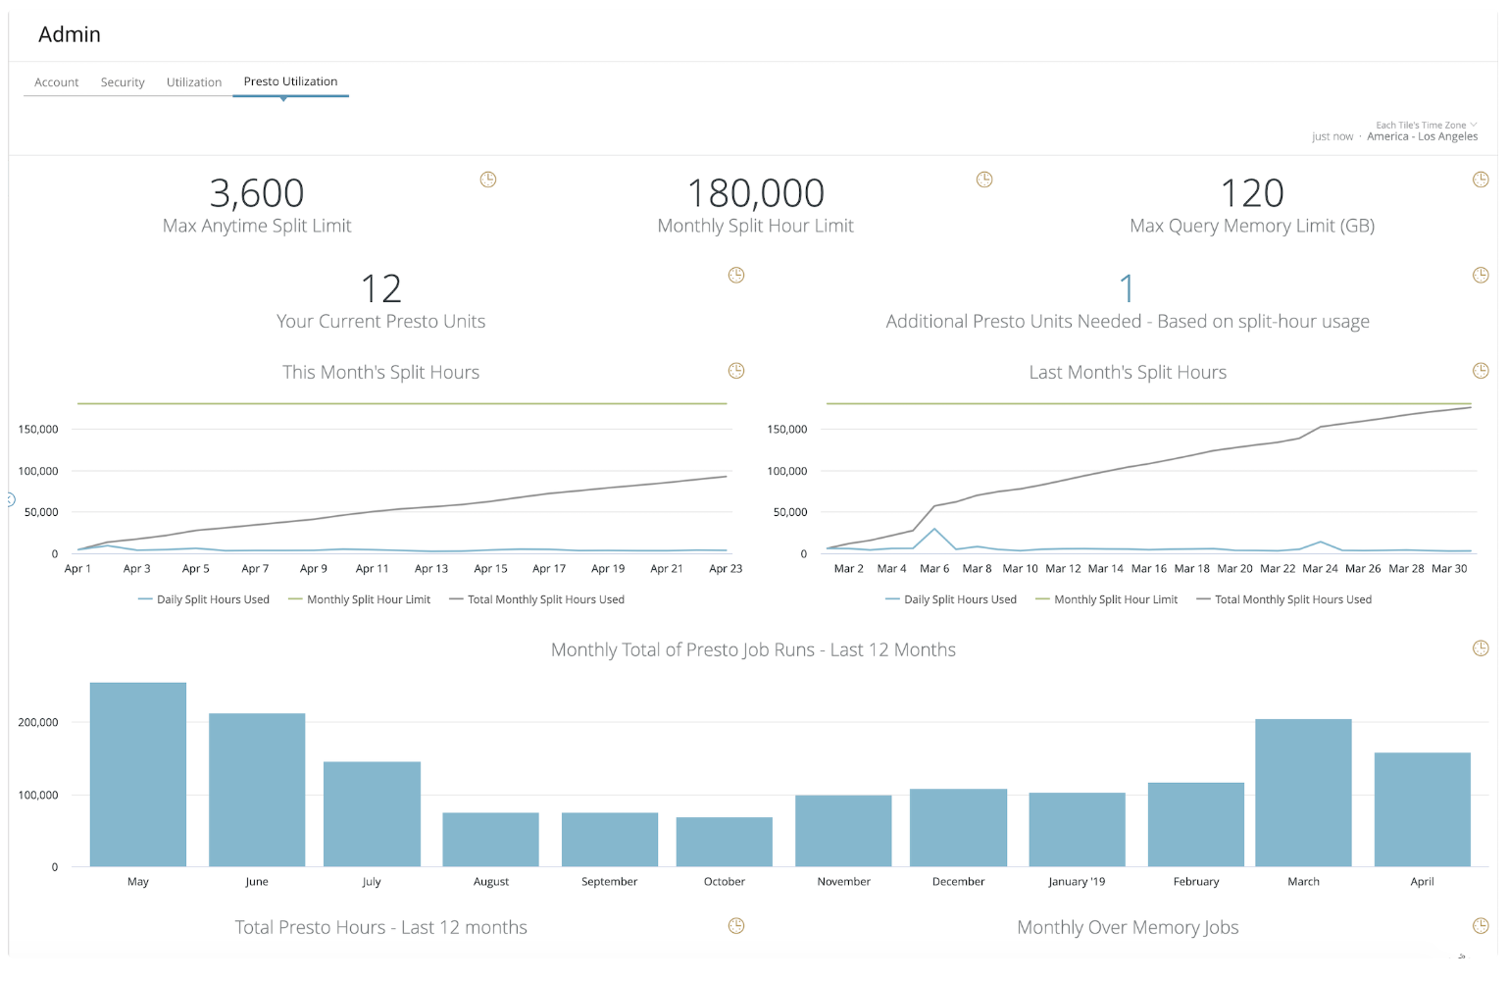
Task: Click clock icon on Max Query Memory Limit tile
Action: (x=1481, y=180)
